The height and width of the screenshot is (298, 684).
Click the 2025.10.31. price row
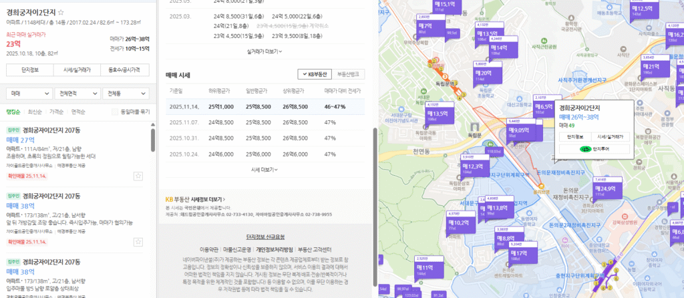(x=265, y=138)
